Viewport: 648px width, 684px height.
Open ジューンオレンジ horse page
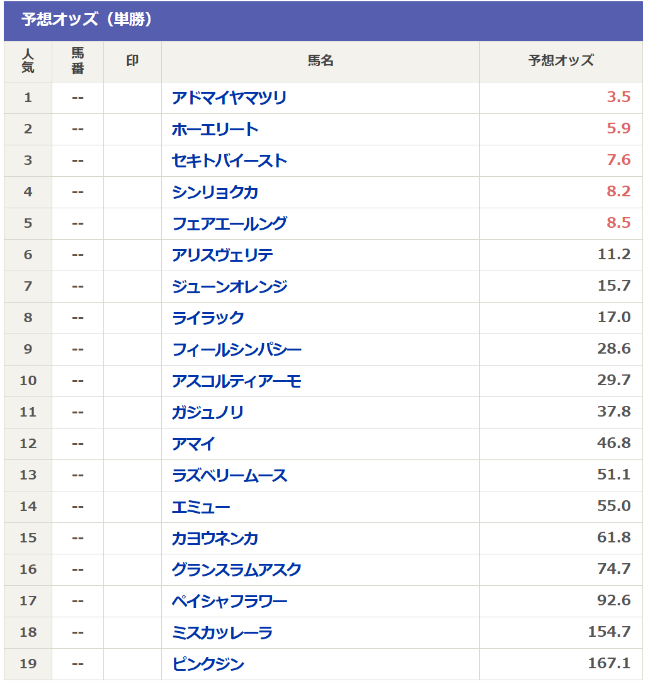click(x=229, y=286)
